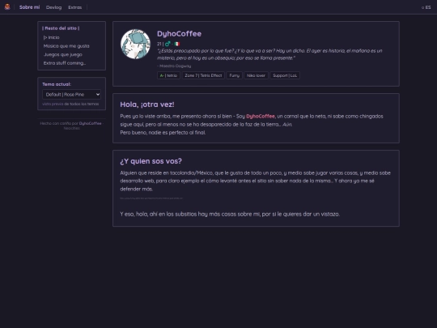Image resolution: width=437 pixels, height=328 pixels.
Task: Open Juegos que juego link
Action: 62,55
